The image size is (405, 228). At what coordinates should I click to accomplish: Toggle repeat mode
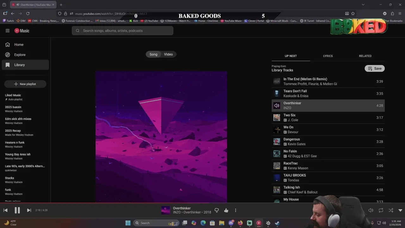tap(381, 210)
